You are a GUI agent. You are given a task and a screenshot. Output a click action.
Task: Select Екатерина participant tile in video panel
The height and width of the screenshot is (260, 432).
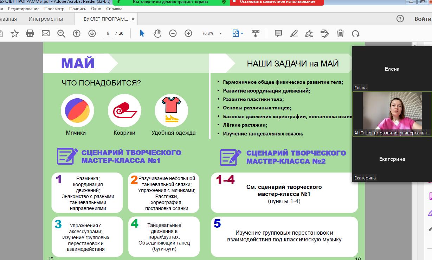[392, 159]
